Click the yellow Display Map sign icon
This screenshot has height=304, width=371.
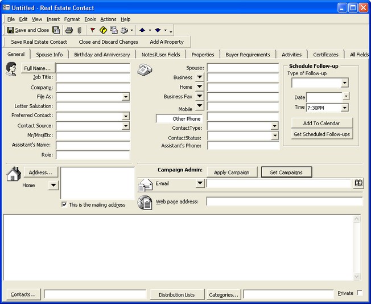point(103,30)
